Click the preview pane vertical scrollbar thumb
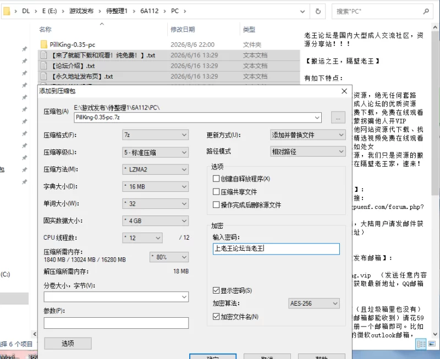 (435, 113)
